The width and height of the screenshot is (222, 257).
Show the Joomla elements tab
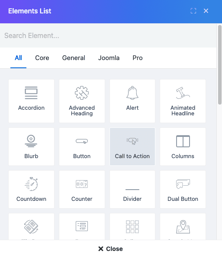pyautogui.click(x=109, y=58)
